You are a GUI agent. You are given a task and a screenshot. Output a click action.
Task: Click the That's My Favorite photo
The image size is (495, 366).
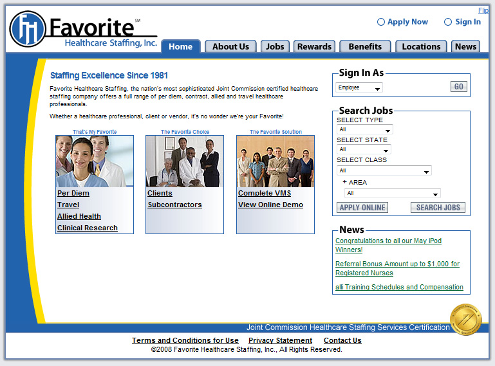[x=95, y=161]
